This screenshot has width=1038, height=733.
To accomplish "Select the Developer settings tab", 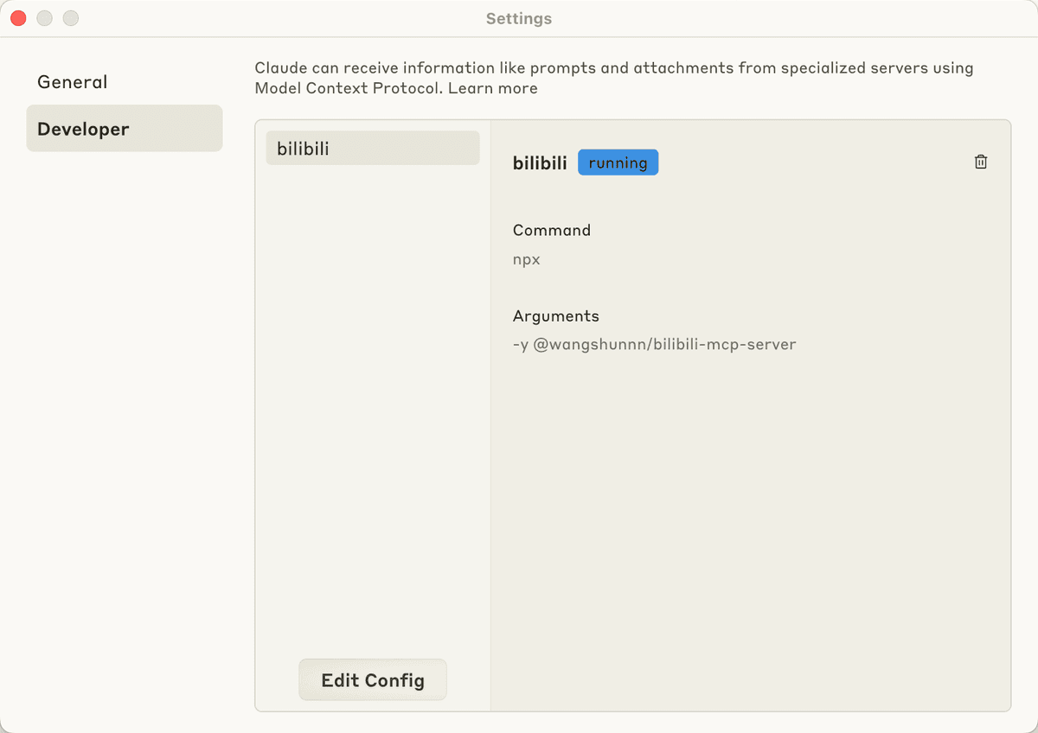I will 125,129.
